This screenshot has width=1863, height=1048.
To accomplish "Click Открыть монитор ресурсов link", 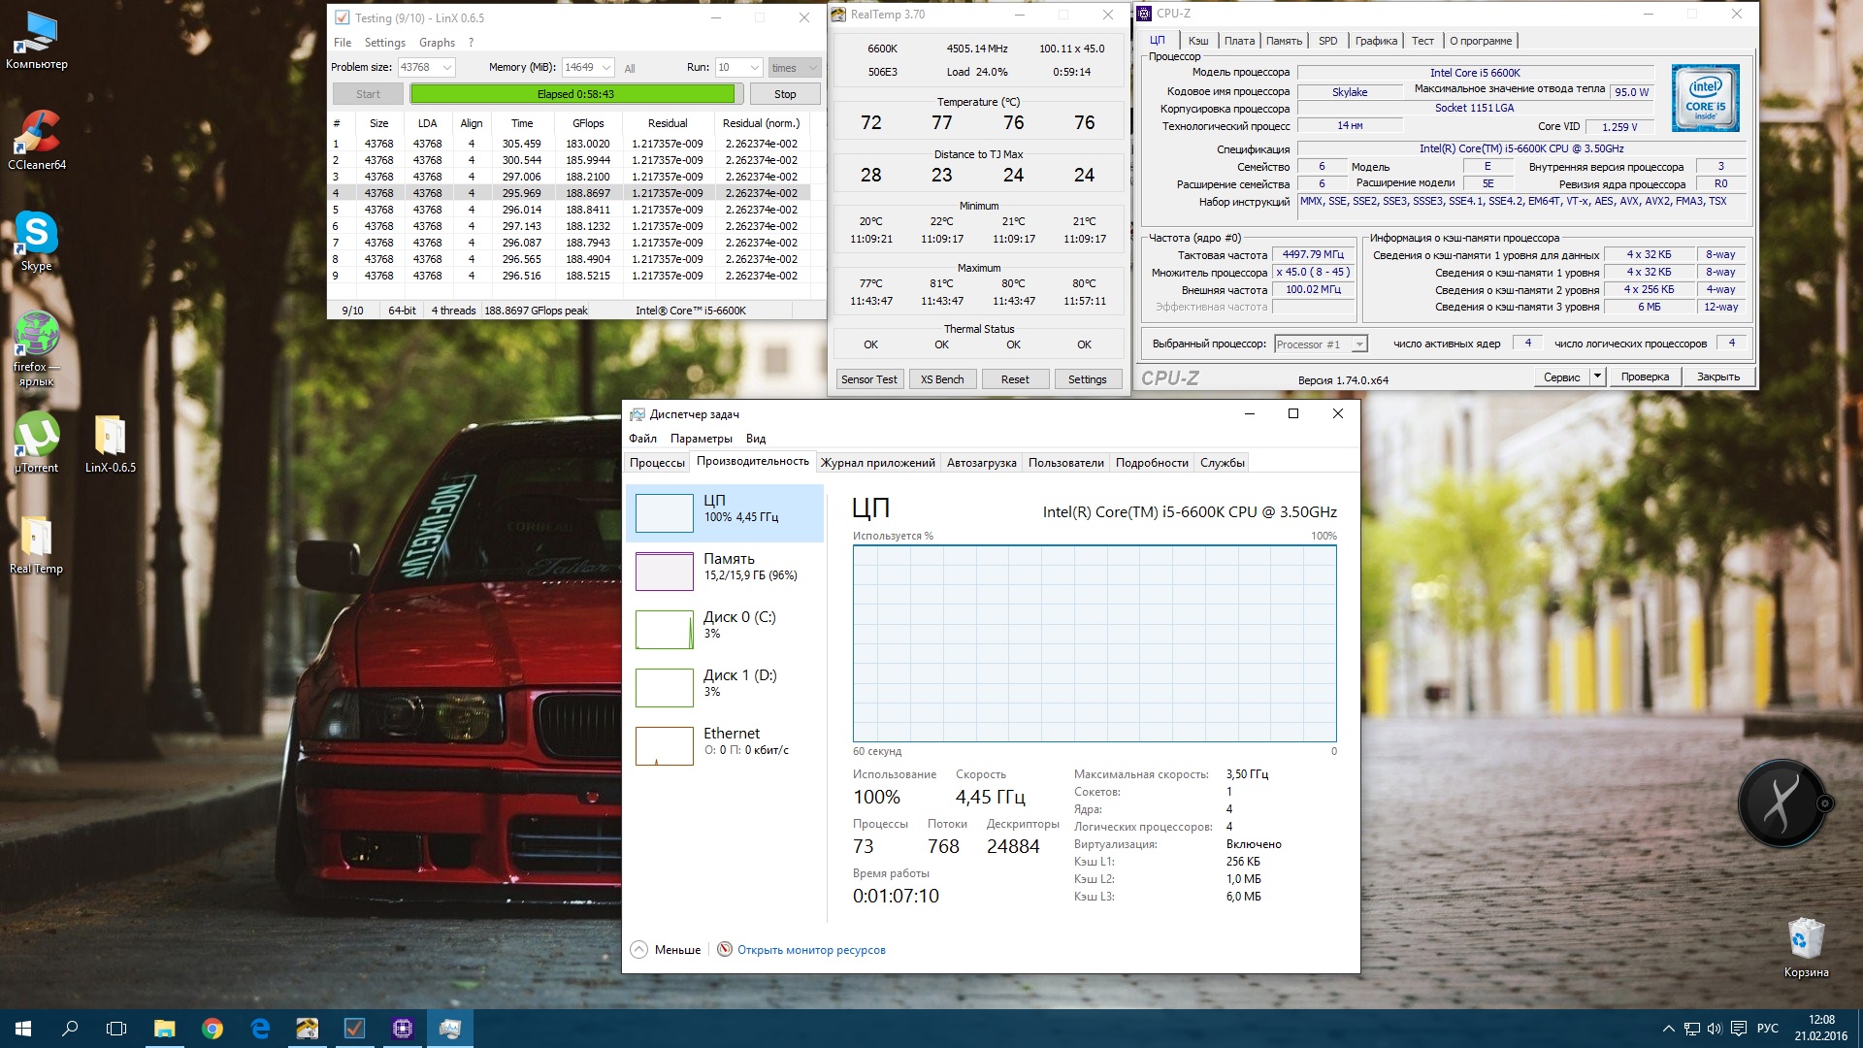I will [811, 950].
